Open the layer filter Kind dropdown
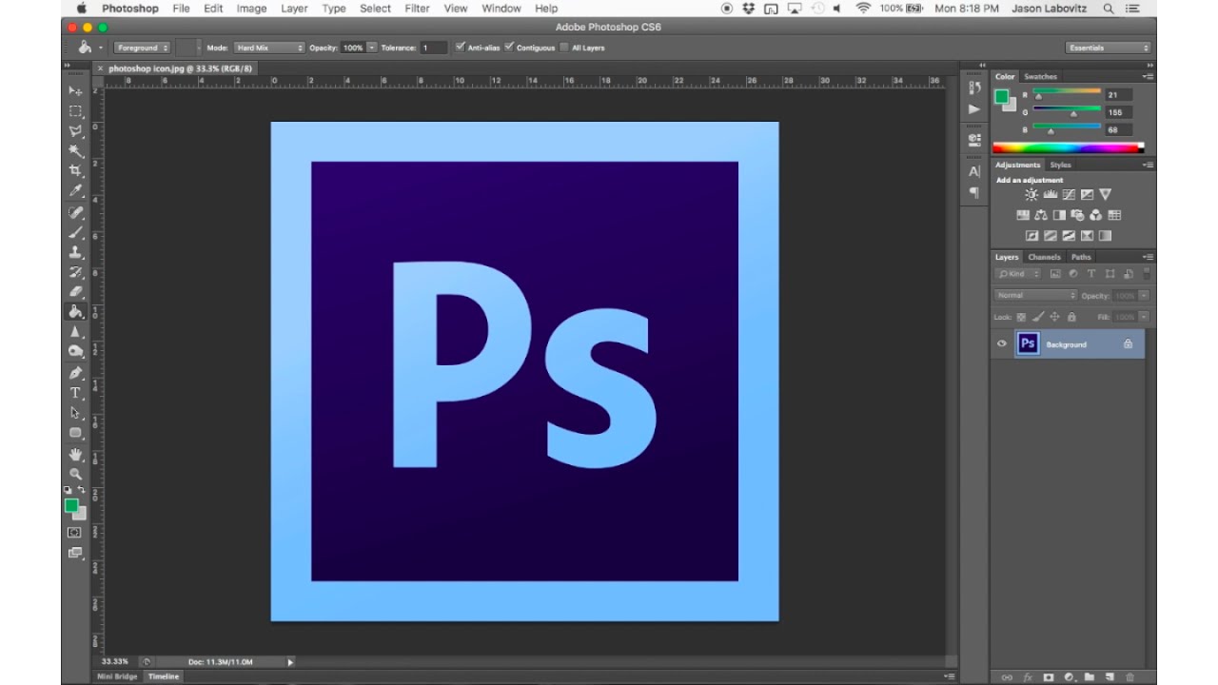Image resolution: width=1218 pixels, height=685 pixels. coord(1018,274)
